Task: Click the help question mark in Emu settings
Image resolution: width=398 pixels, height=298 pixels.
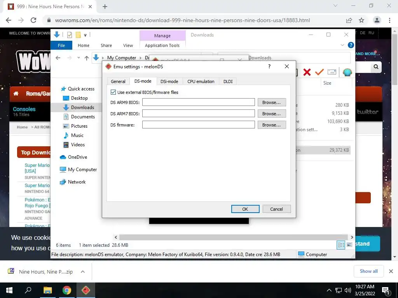Action: pos(269,66)
